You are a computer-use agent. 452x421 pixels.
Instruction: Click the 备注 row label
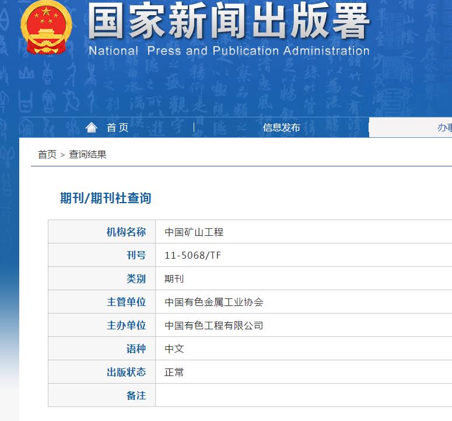point(136,395)
